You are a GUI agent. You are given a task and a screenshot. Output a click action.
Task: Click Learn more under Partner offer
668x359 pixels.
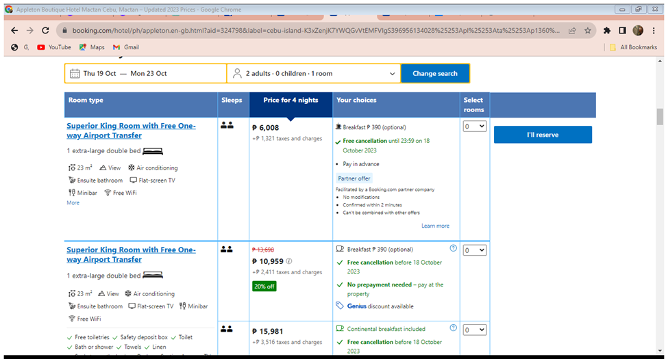(x=435, y=226)
